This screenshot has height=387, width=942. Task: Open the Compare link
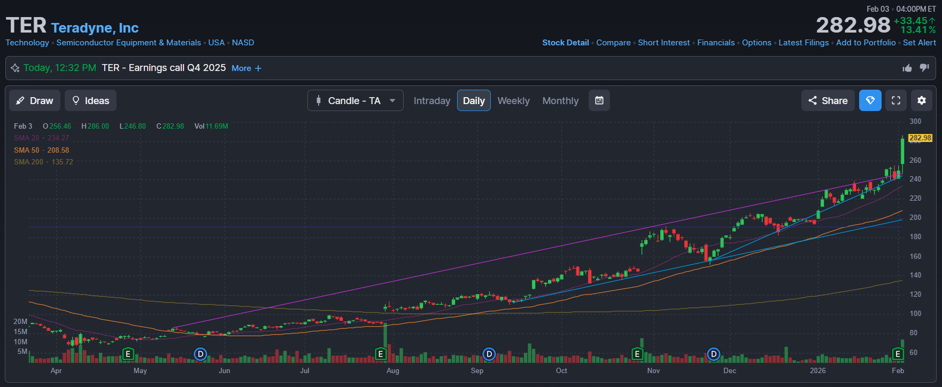click(613, 43)
